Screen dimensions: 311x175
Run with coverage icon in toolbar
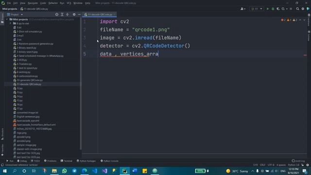(278, 9)
